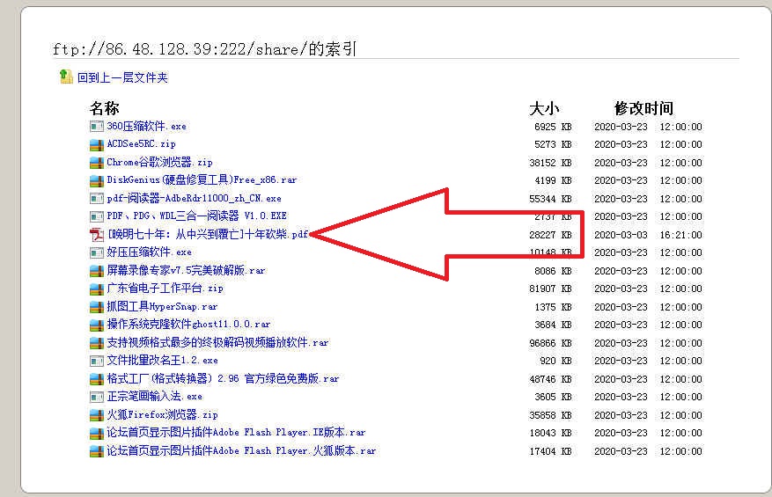Open the 回到上一层文件夹 parent folder link
Viewport: 772px width, 497px height.
121,77
